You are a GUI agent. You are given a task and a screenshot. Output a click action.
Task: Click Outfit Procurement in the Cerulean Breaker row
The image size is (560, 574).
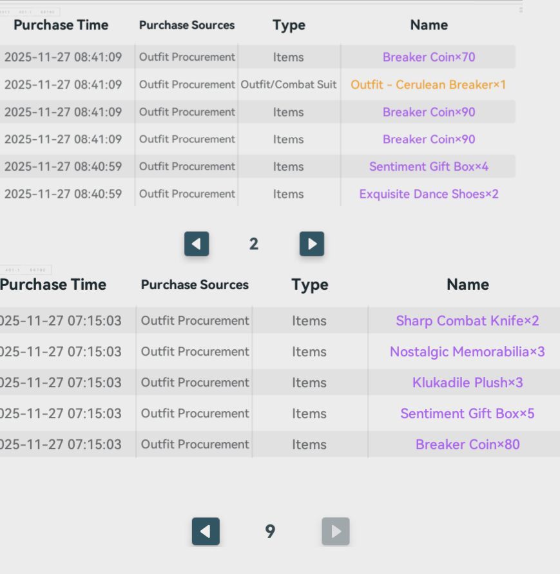tap(187, 84)
